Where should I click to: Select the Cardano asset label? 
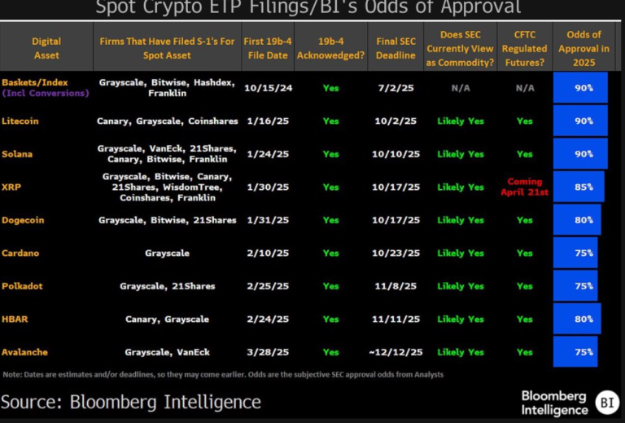pyautogui.click(x=20, y=253)
